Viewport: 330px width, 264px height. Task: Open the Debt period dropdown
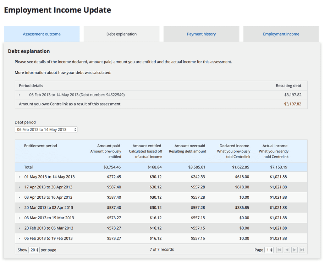pyautogui.click(x=46, y=130)
